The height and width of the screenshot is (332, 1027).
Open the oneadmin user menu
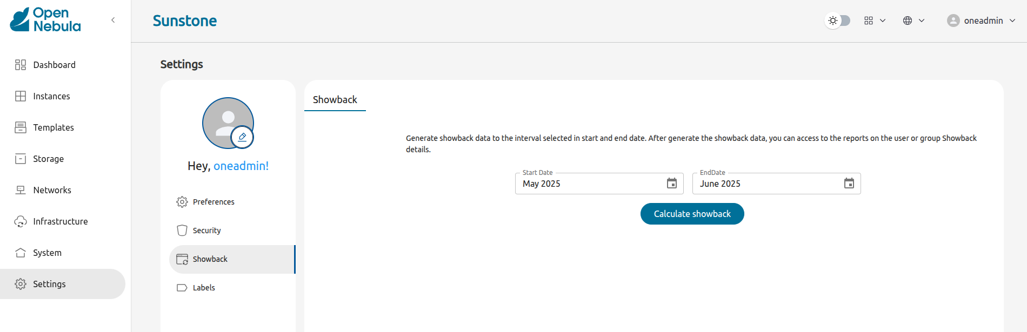coord(981,21)
